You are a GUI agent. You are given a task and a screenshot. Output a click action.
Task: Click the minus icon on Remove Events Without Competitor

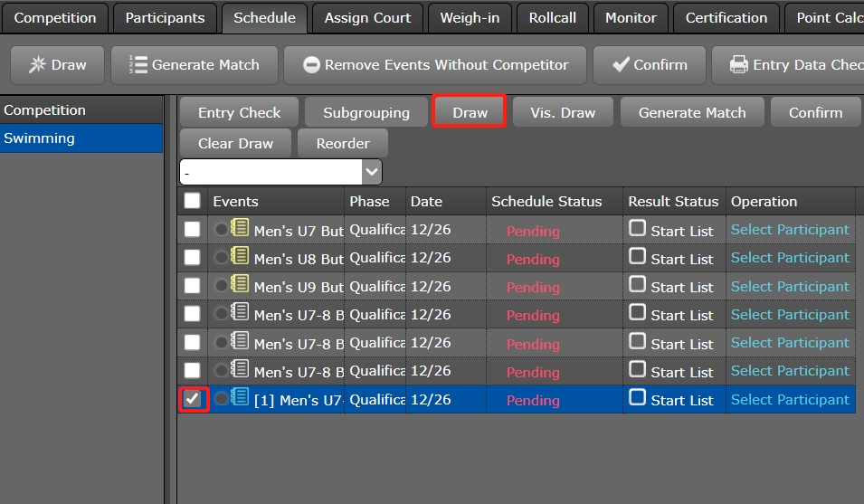[x=311, y=65]
